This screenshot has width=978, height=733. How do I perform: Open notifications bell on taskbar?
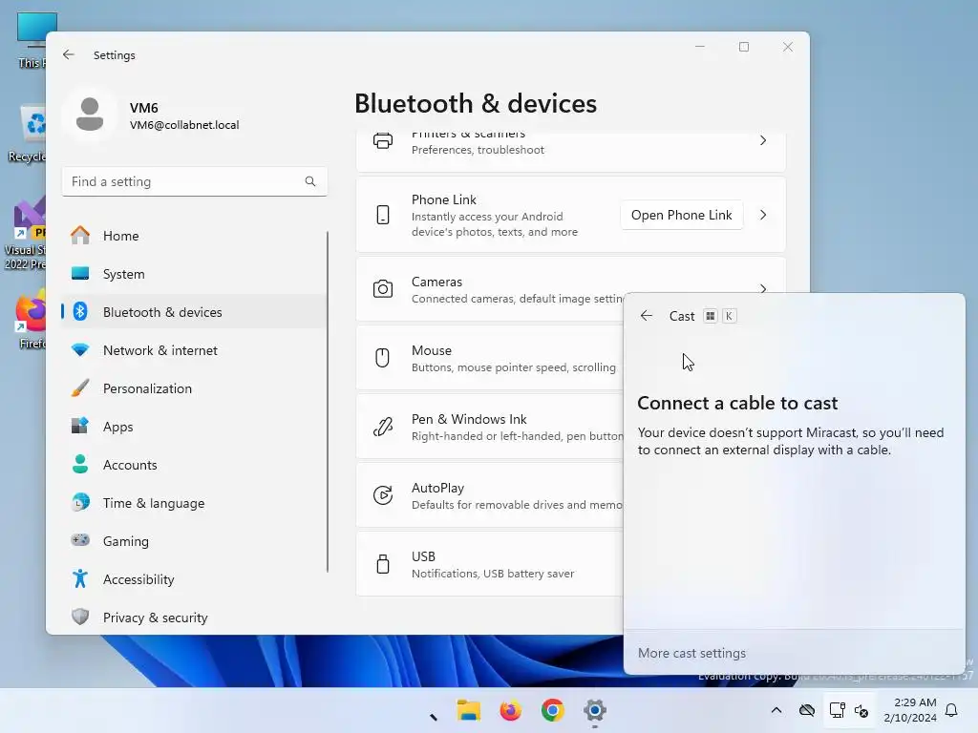click(x=952, y=710)
